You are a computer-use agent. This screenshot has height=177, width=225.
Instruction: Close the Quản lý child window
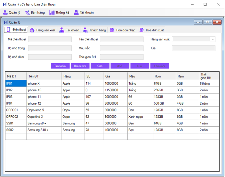(x=217, y=22)
